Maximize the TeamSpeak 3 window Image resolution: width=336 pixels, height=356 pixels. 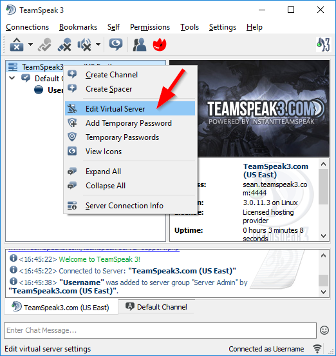point(291,10)
